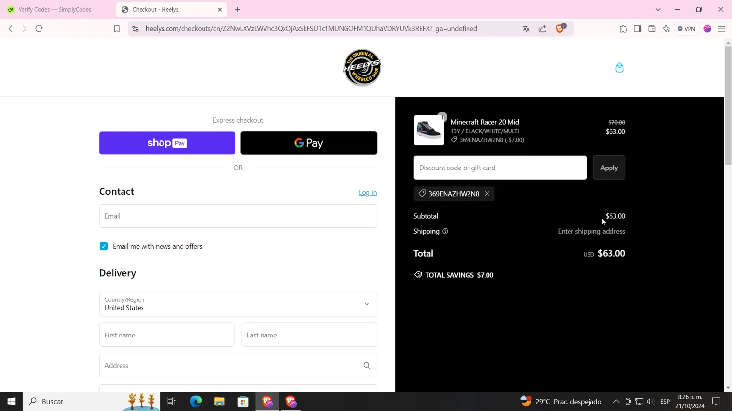Pay with Shop Pay
This screenshot has width=732, height=411.
coord(167,143)
